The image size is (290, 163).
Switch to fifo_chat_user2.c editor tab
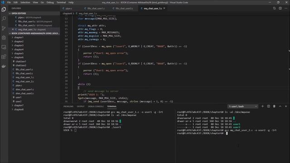[124, 8]
